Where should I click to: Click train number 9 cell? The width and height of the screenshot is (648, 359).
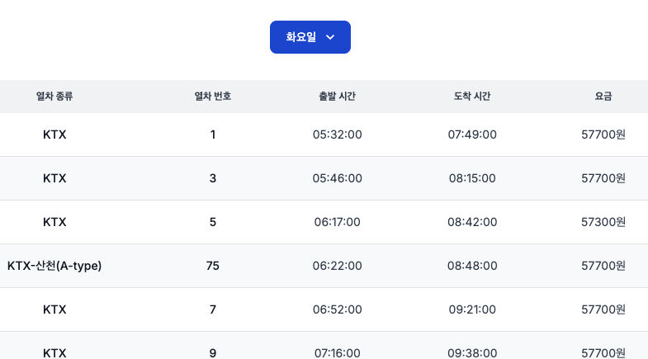tap(212, 353)
